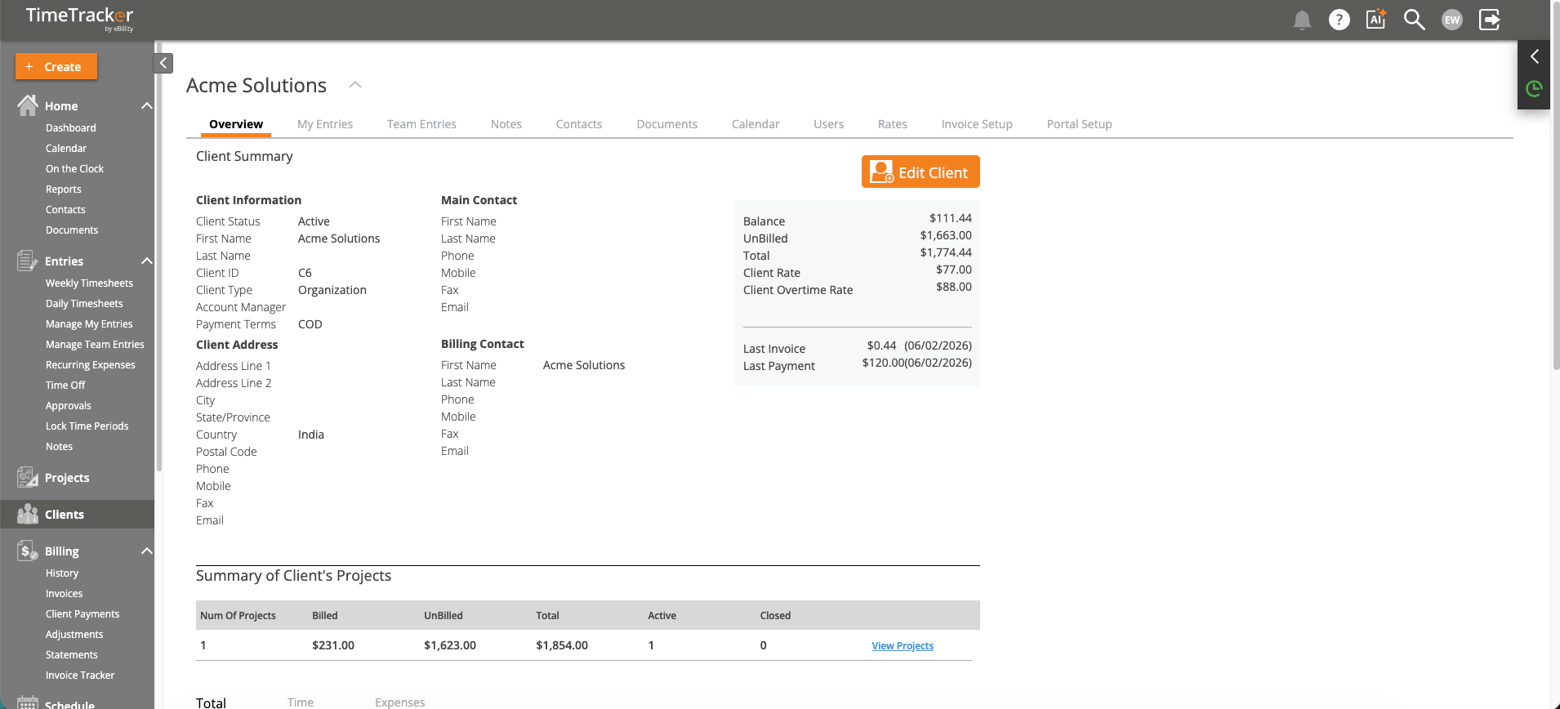Click the Home house icon
The width and height of the screenshot is (1560, 709).
pyautogui.click(x=28, y=105)
